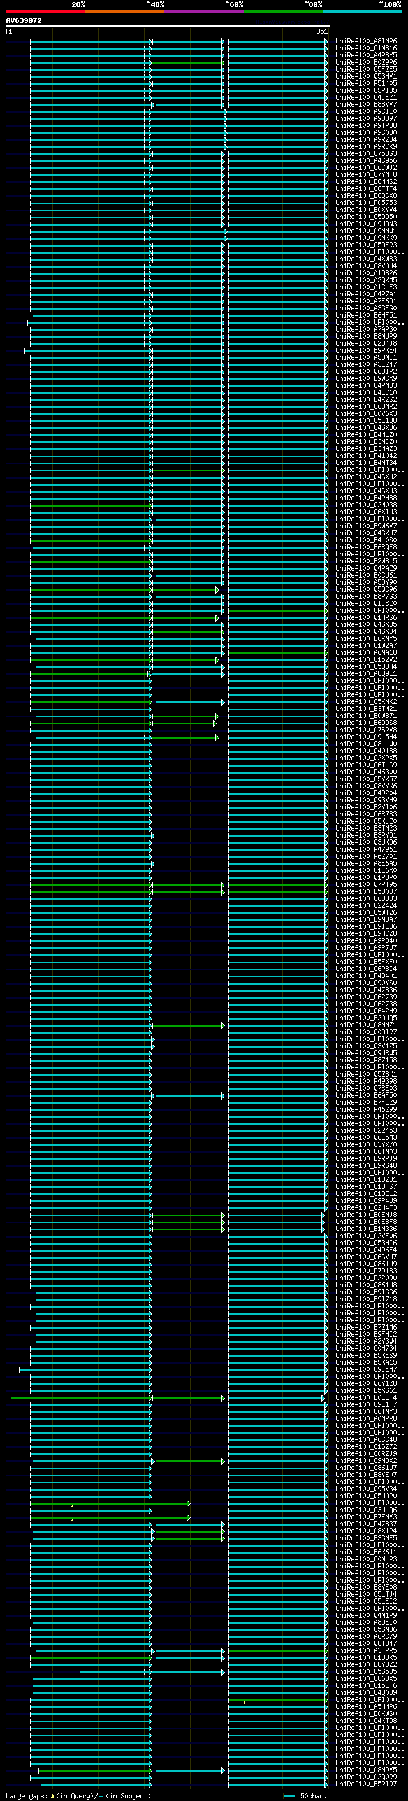The width and height of the screenshot is (408, 1801).
Task: Select subject label UniRef100_A9SIE0
Action: coord(366,111)
